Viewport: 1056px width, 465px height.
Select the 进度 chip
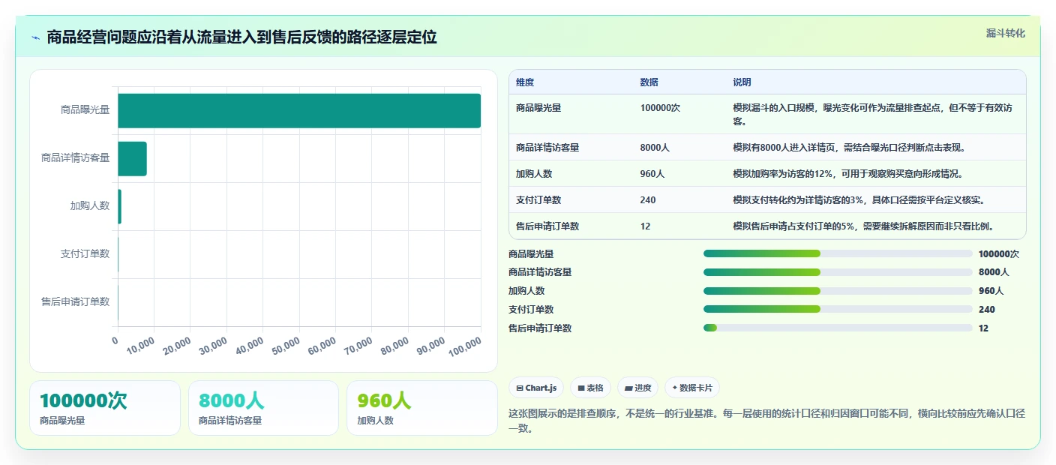[x=637, y=388]
